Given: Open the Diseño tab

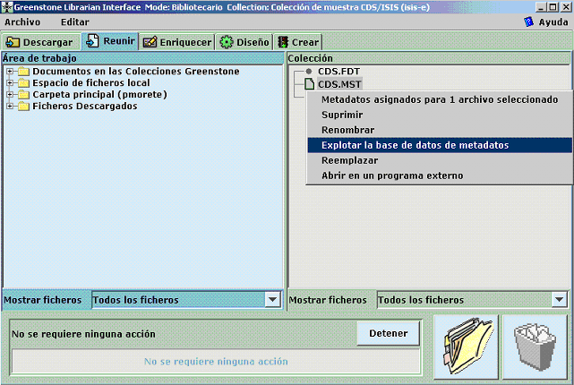Looking at the screenshot, I should (244, 42).
